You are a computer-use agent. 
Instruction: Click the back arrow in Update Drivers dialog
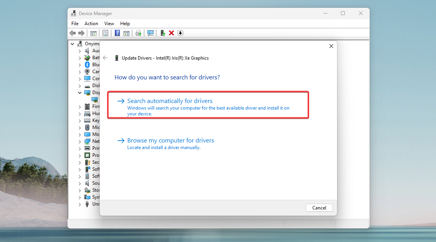pyautogui.click(x=105, y=58)
